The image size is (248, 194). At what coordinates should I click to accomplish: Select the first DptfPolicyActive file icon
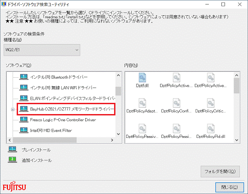pos(176,78)
